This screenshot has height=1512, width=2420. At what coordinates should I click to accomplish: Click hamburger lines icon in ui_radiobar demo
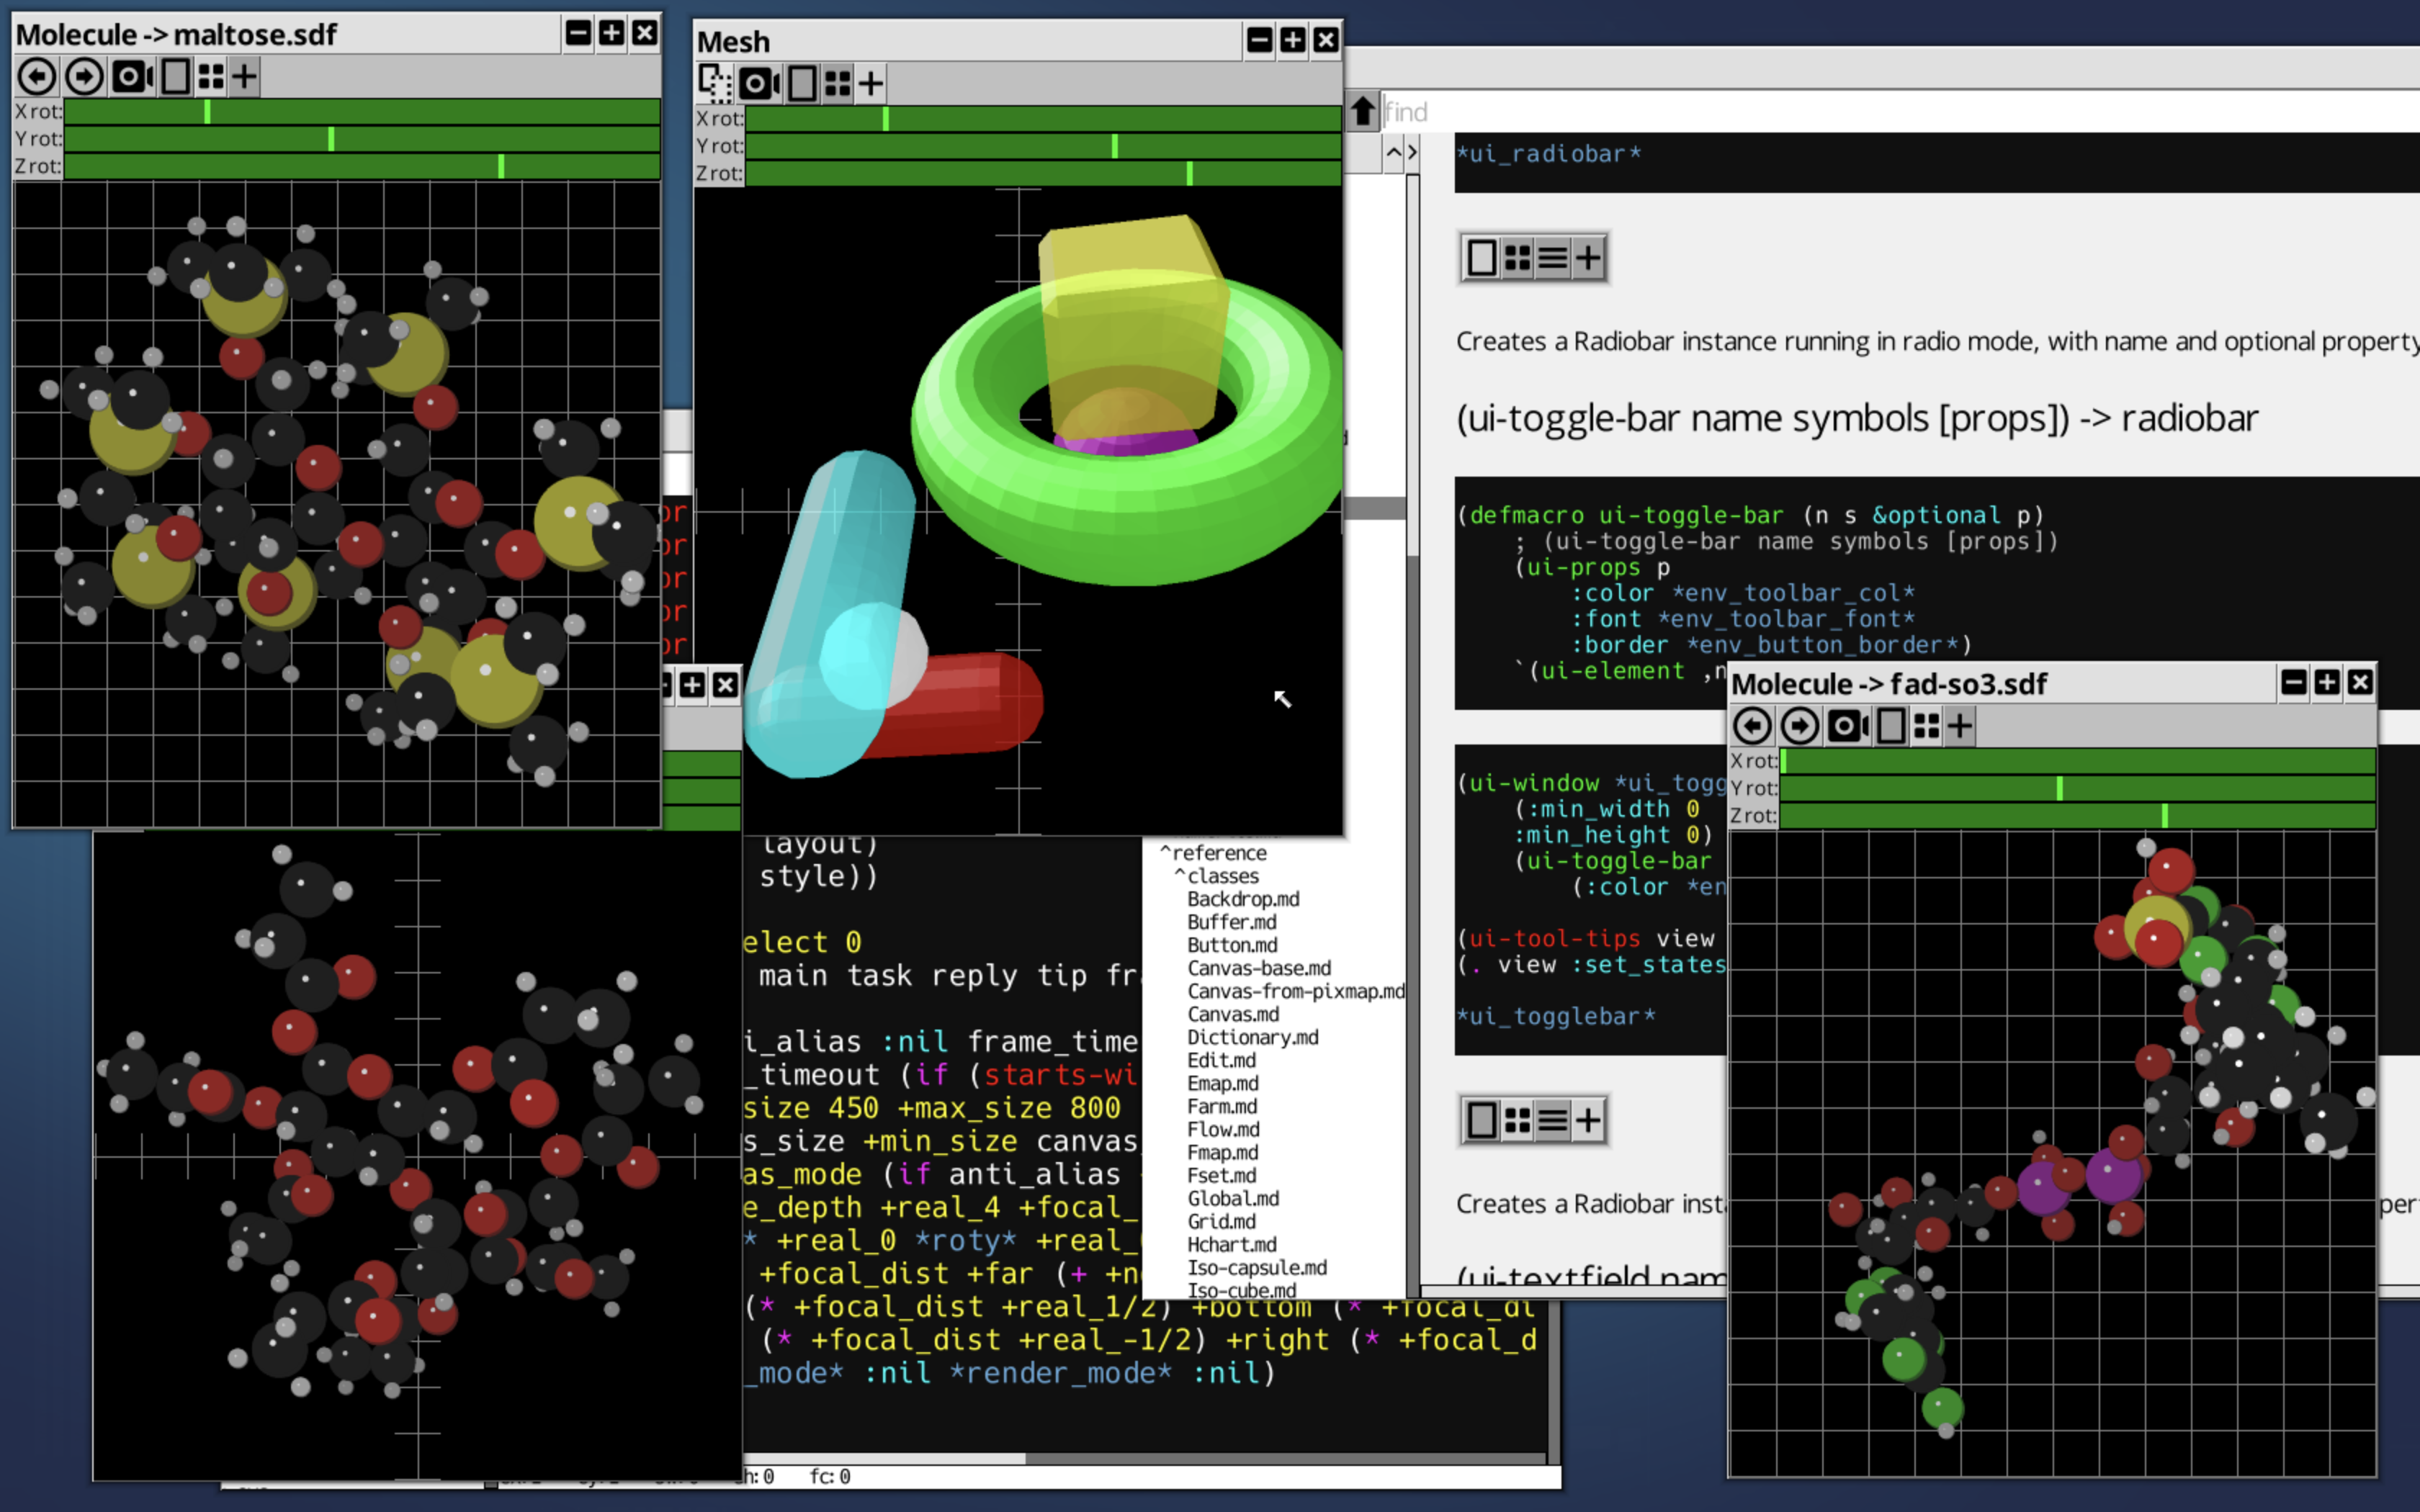click(1552, 259)
